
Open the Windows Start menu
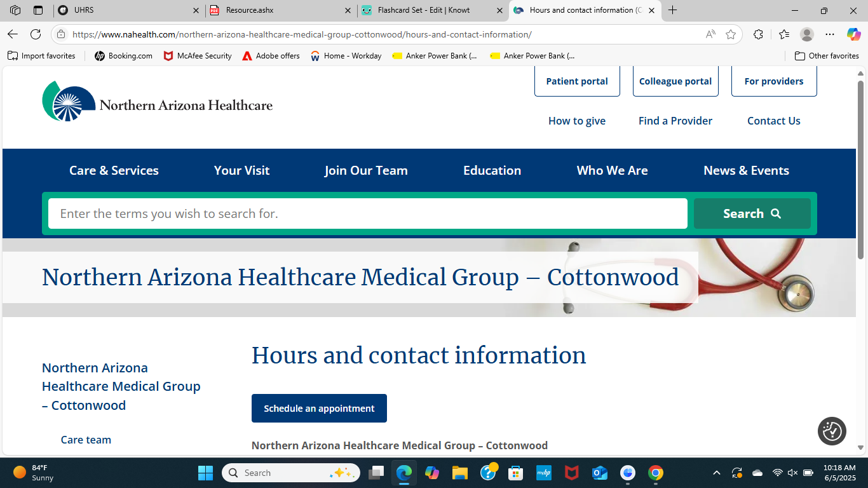(x=205, y=473)
